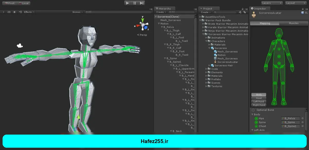
Task: Toggle scene lighting sun icon
Action: (x=14, y=12)
